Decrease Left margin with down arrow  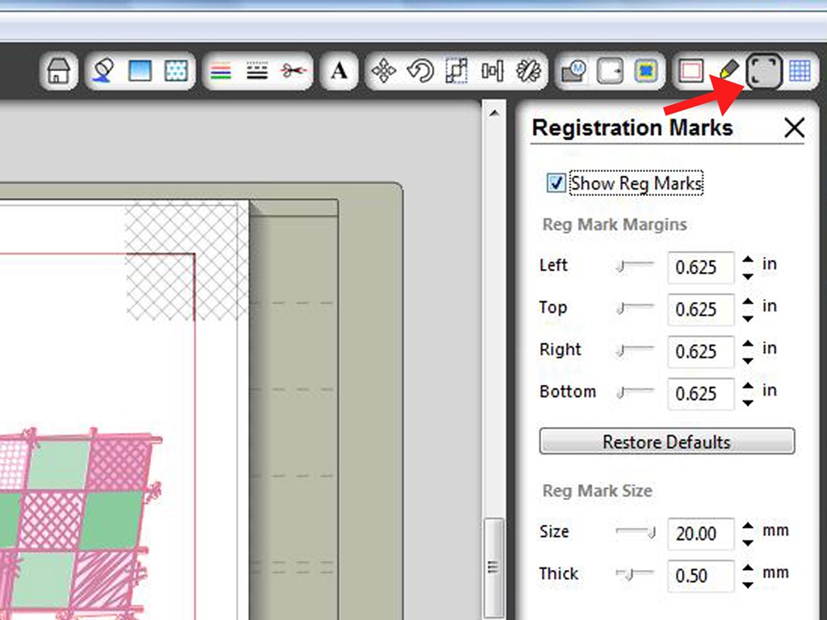pyautogui.click(x=748, y=277)
